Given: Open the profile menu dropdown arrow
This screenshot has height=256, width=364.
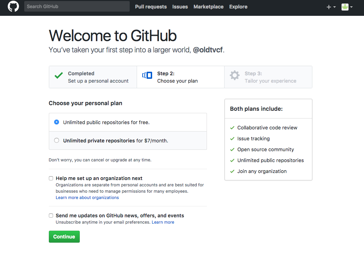Looking at the screenshot, I should [x=351, y=7].
